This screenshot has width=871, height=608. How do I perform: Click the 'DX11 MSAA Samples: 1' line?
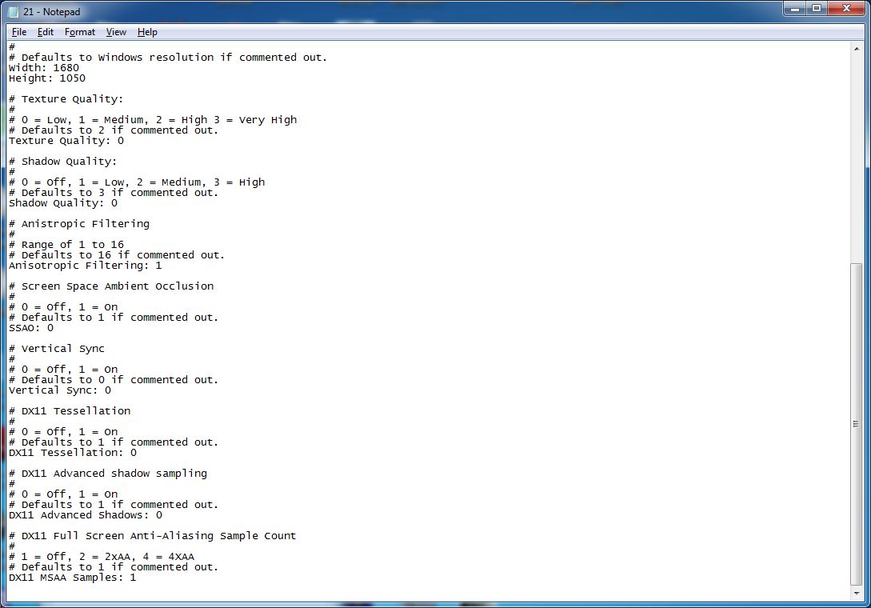point(72,578)
